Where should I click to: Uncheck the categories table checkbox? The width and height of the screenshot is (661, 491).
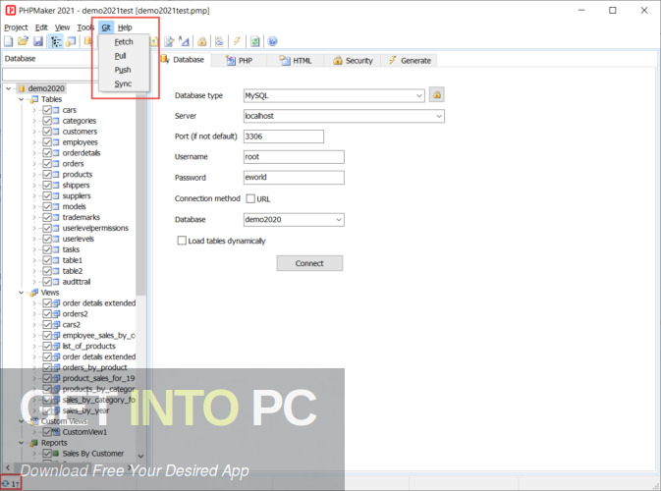tap(47, 121)
